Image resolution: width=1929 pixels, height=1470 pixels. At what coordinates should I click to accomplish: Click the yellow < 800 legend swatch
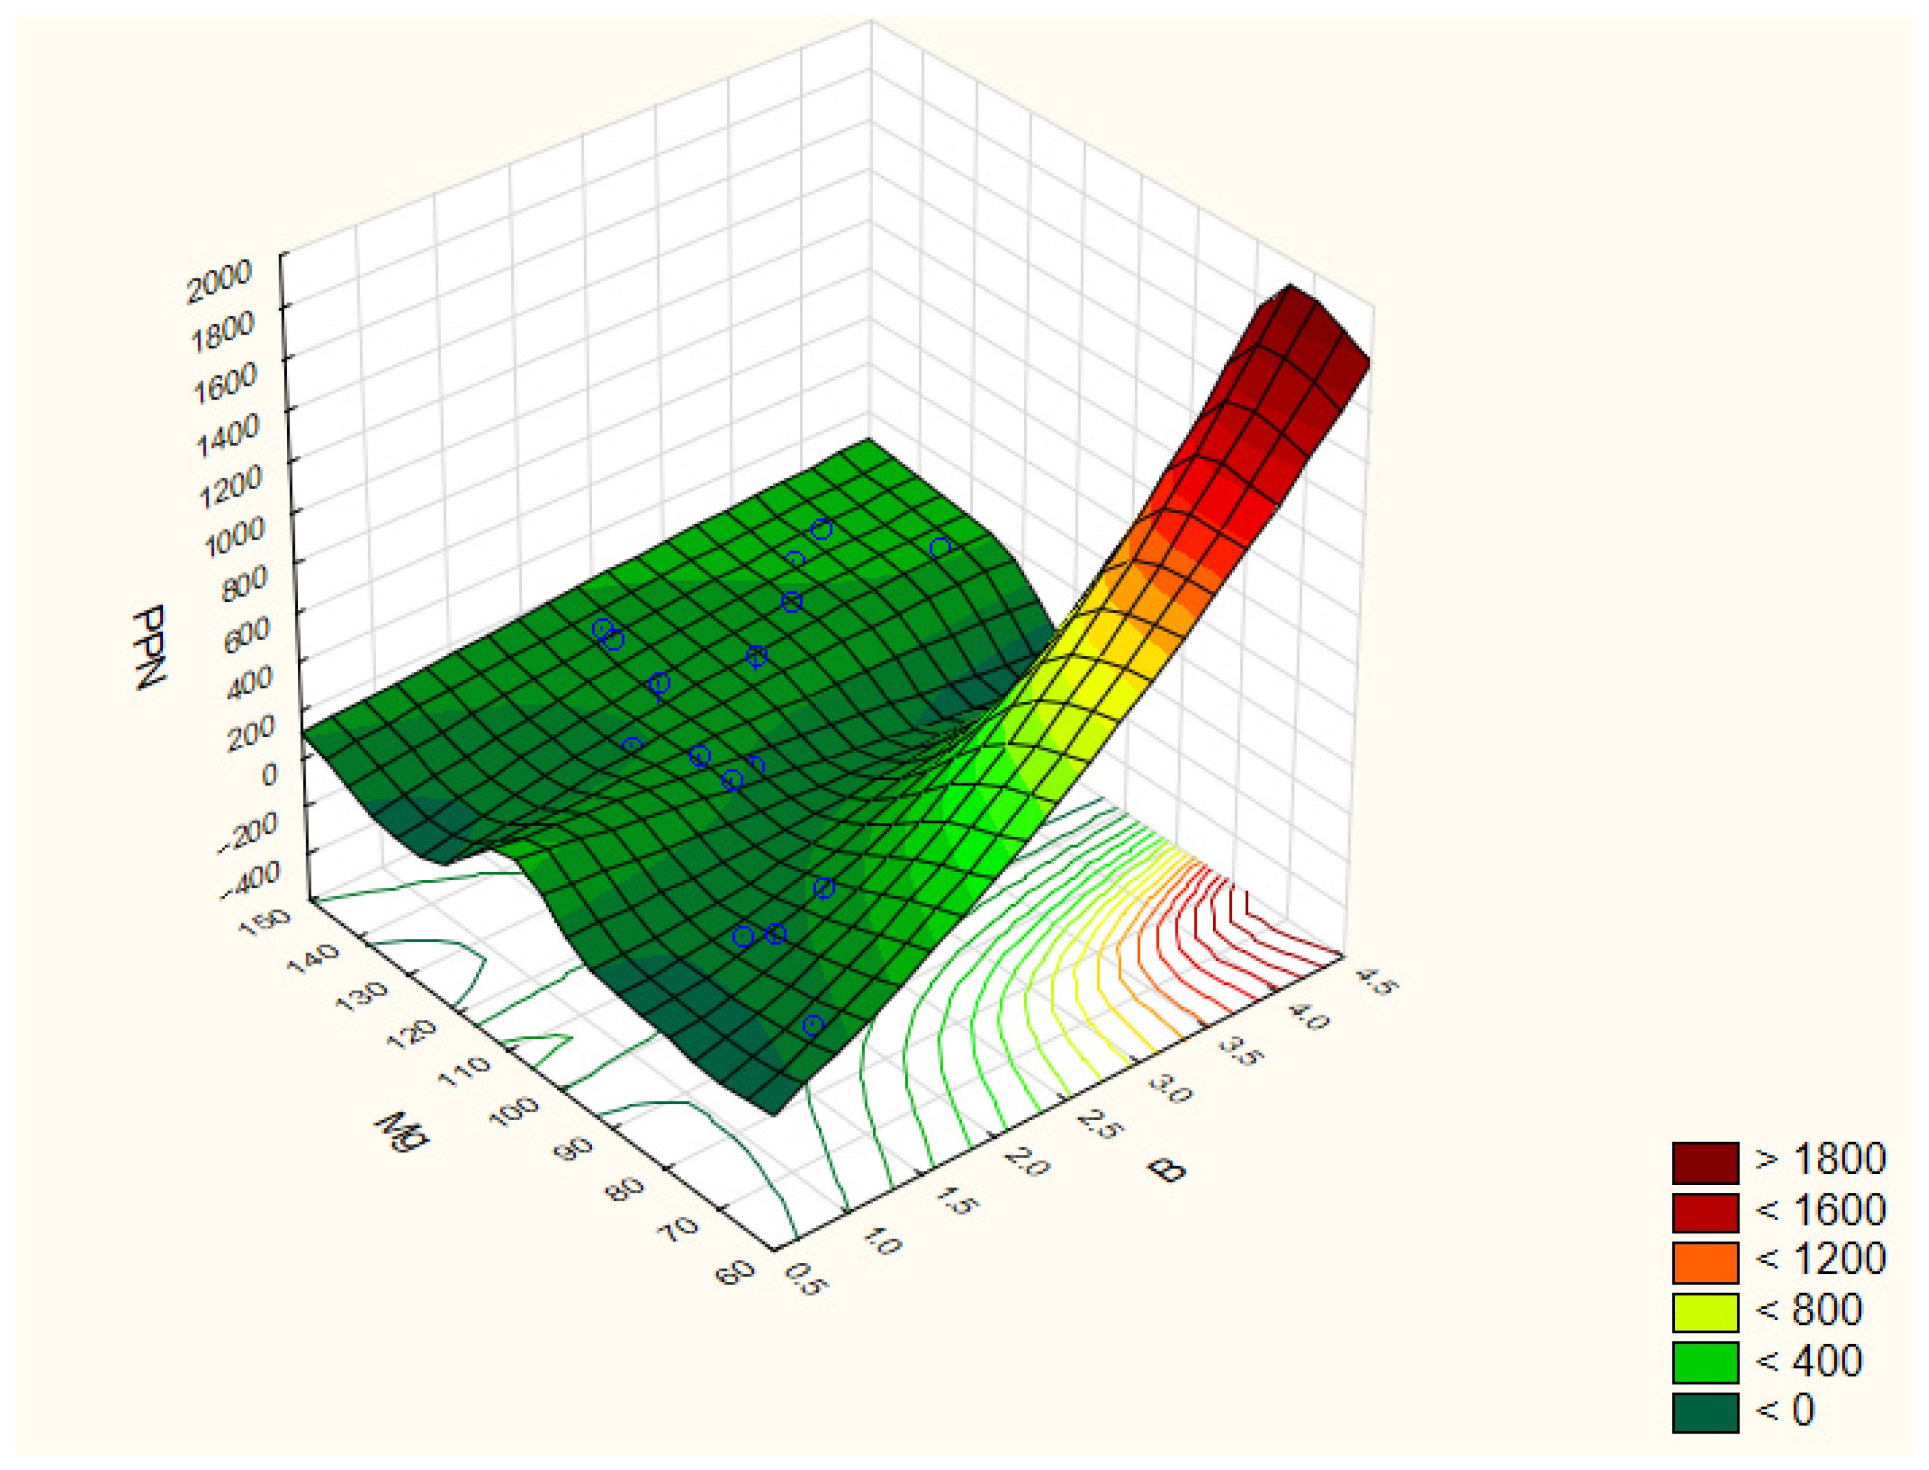(1705, 1312)
